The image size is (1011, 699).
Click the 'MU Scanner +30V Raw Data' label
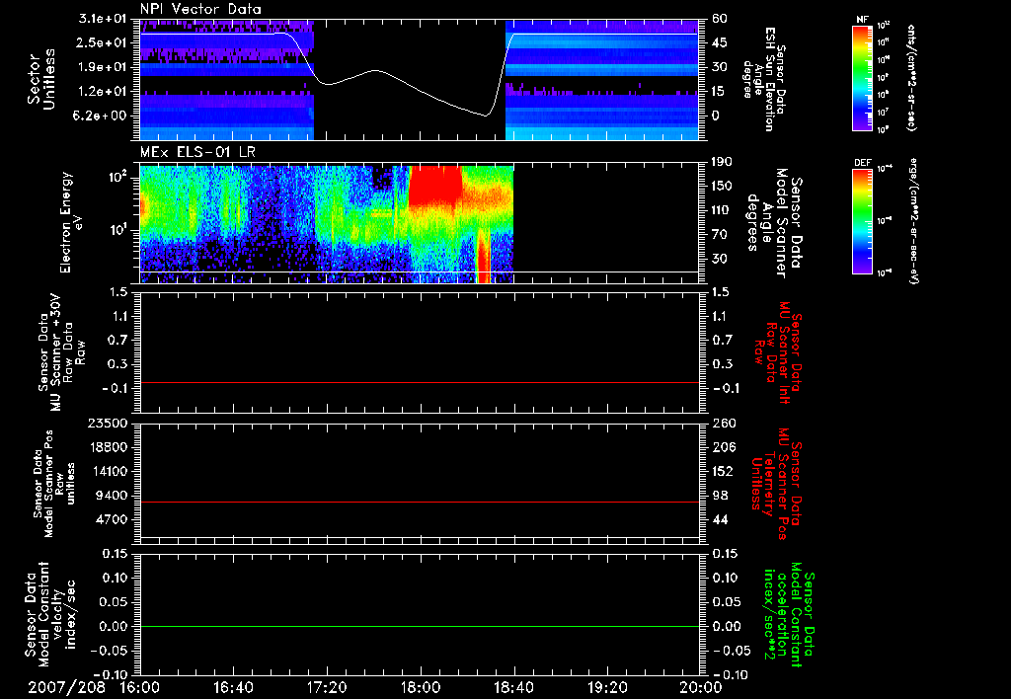(62, 352)
